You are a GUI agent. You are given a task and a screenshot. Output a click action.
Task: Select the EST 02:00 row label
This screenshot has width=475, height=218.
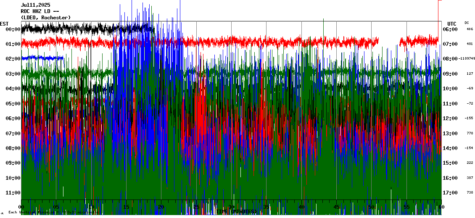tap(13, 59)
